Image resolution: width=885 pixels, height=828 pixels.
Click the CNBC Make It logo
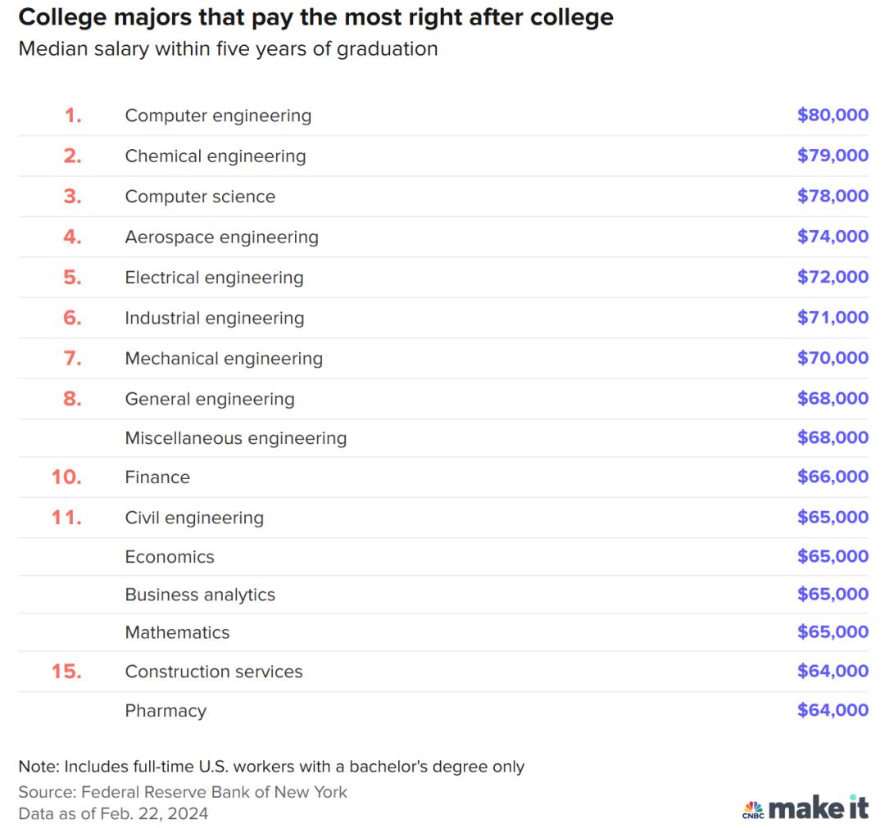coord(806,808)
